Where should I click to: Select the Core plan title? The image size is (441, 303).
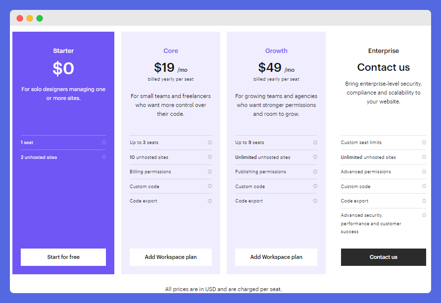pos(171,50)
